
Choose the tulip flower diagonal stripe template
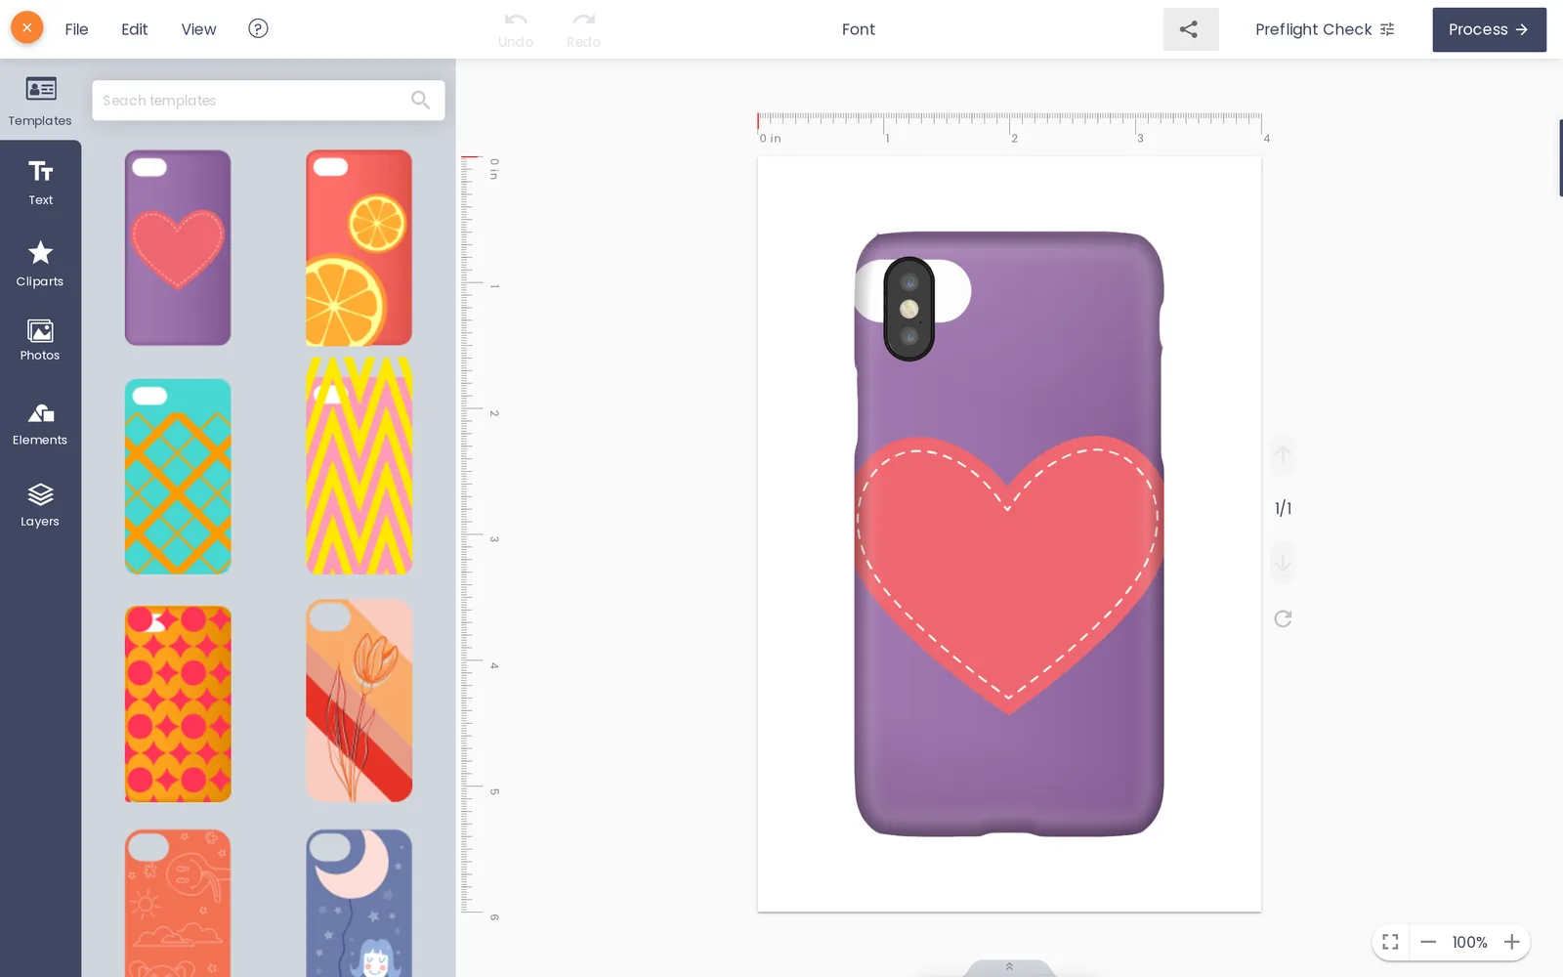tap(359, 701)
